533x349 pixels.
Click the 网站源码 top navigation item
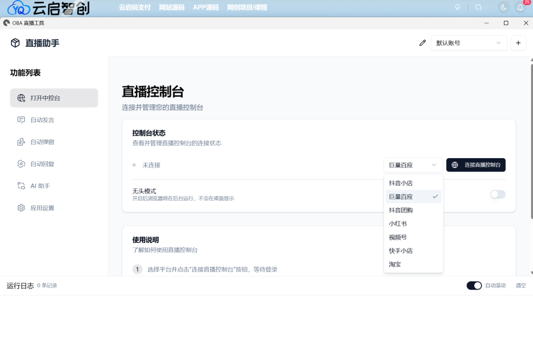(x=172, y=7)
